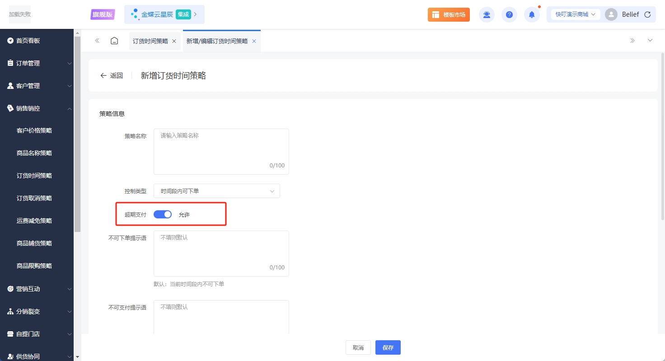Image resolution: width=665 pixels, height=361 pixels.
Task: Focus the 策略名称 text area
Action: point(221,152)
